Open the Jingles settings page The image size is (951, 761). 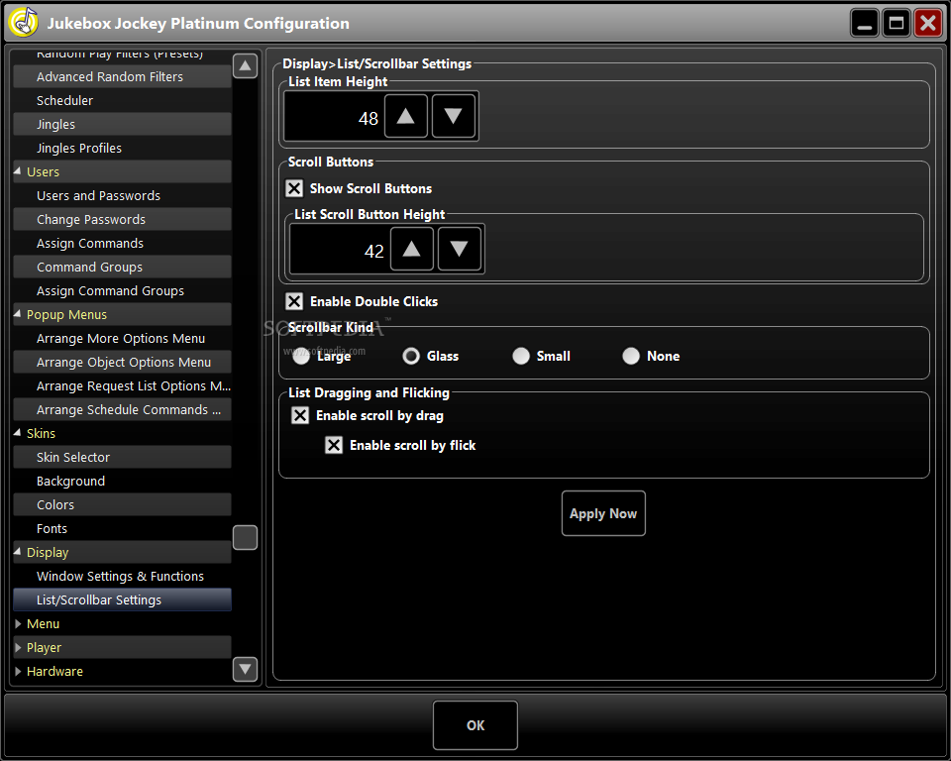(x=122, y=124)
